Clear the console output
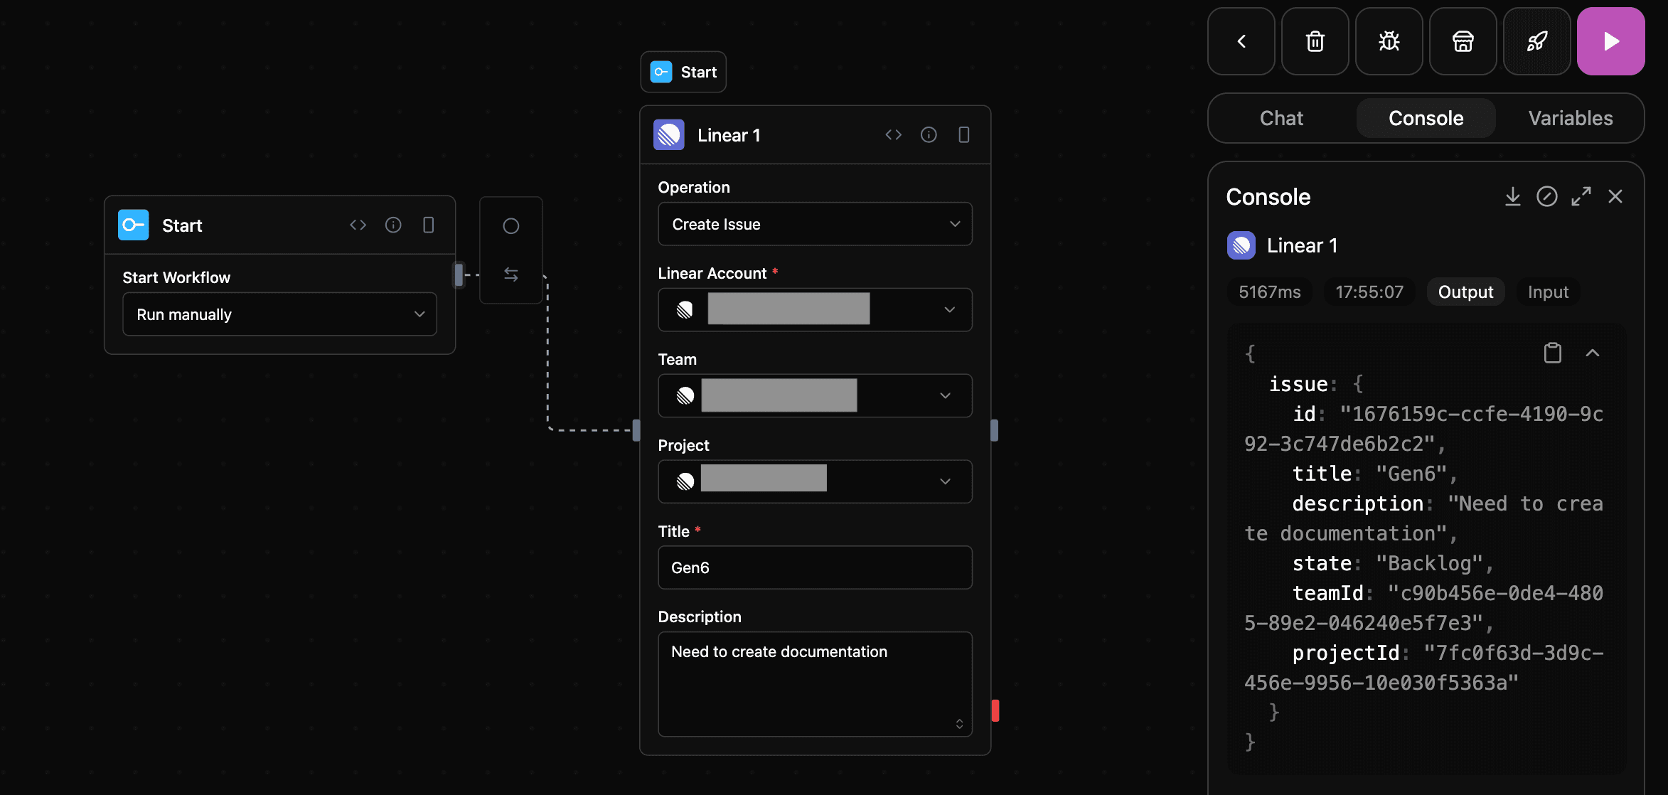The width and height of the screenshot is (1668, 795). (1547, 196)
